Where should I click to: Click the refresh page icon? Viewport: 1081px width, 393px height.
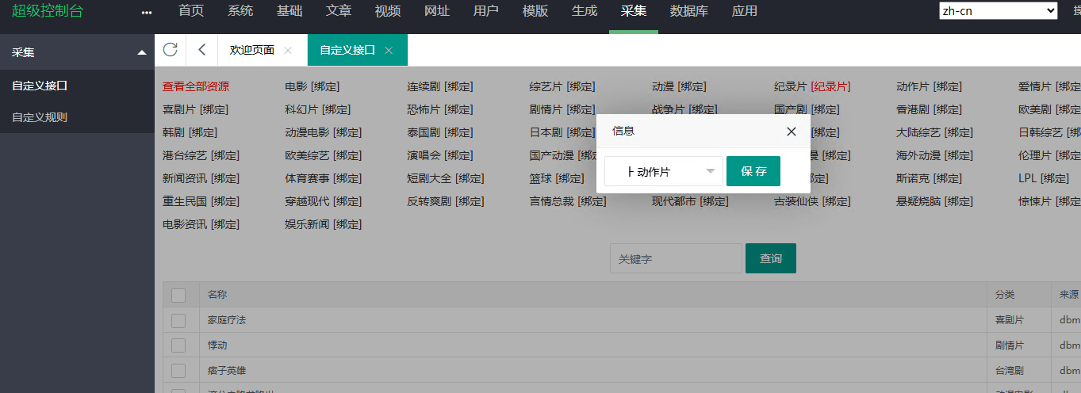170,50
